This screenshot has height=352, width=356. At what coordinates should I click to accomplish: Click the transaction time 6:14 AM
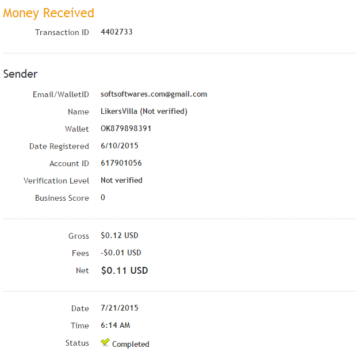tap(116, 326)
